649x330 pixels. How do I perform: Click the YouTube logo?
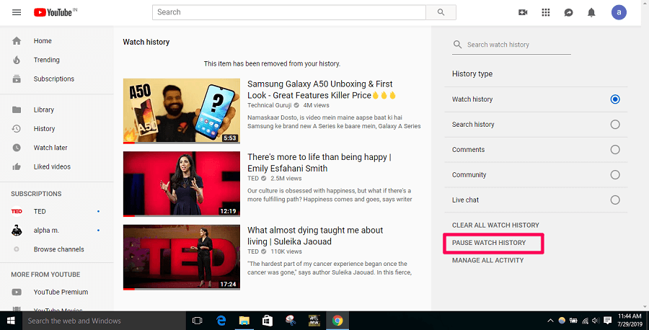[55, 12]
